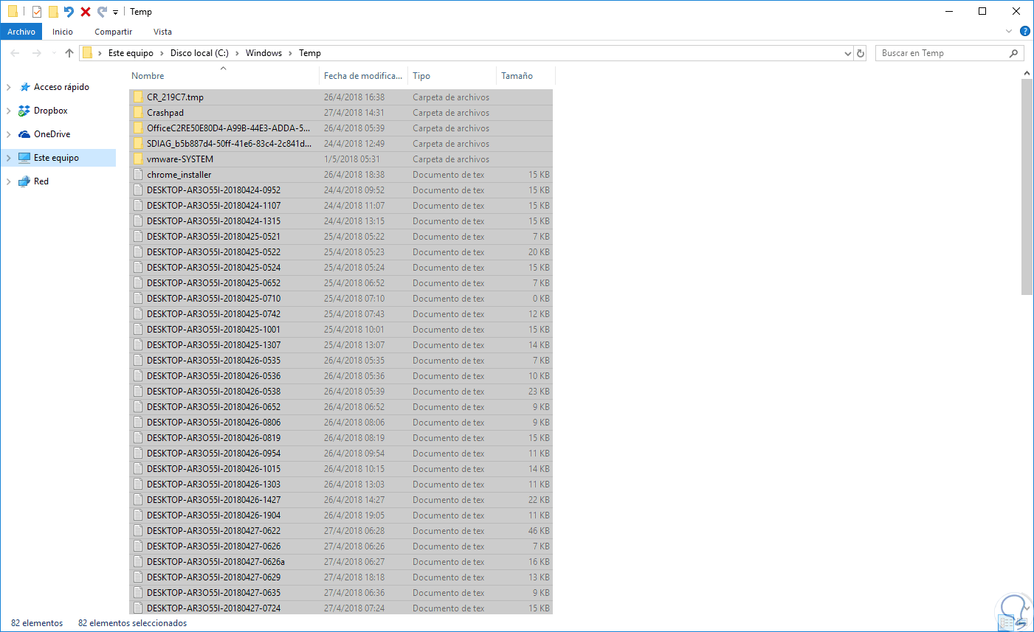The image size is (1034, 632).
Task: Click the 1/5/2018 05:31 date cell
Action: (352, 159)
